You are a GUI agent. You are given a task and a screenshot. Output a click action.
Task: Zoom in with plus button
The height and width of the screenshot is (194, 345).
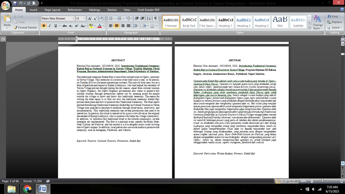click(x=342, y=181)
